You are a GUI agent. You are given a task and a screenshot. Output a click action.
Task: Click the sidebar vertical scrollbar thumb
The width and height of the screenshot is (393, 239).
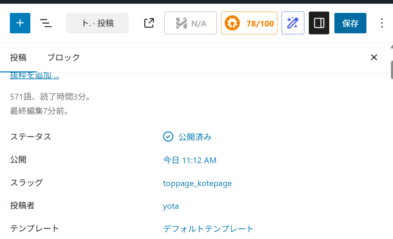click(391, 69)
